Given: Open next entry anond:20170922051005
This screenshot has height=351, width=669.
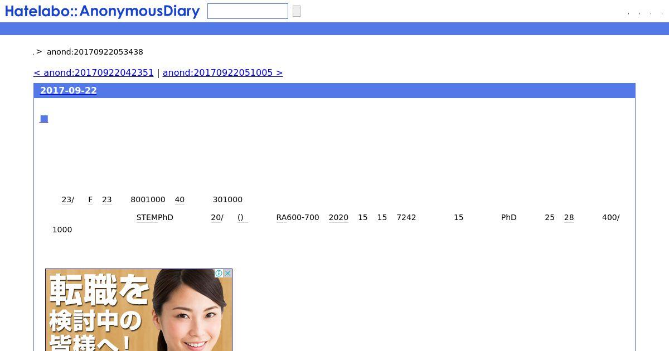Looking at the screenshot, I should (222, 73).
